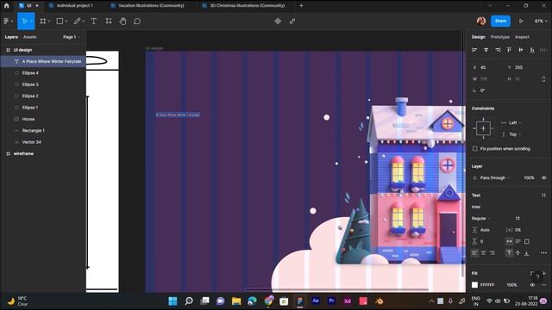This screenshot has width=552, height=310.
Task: Switch to the Design tab
Action: 479,37
